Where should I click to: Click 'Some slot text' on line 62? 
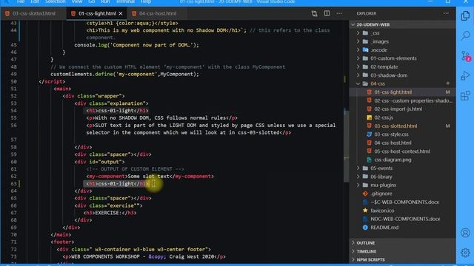pos(148,176)
